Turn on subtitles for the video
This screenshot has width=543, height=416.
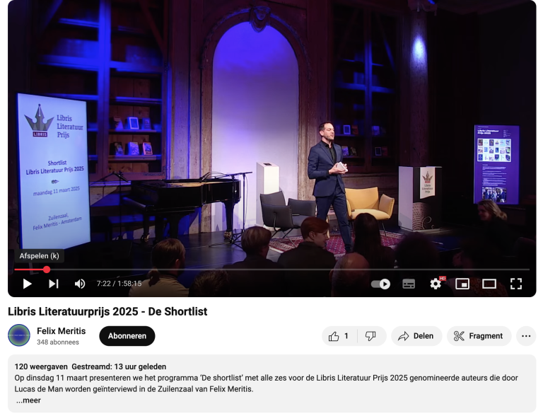coord(409,284)
